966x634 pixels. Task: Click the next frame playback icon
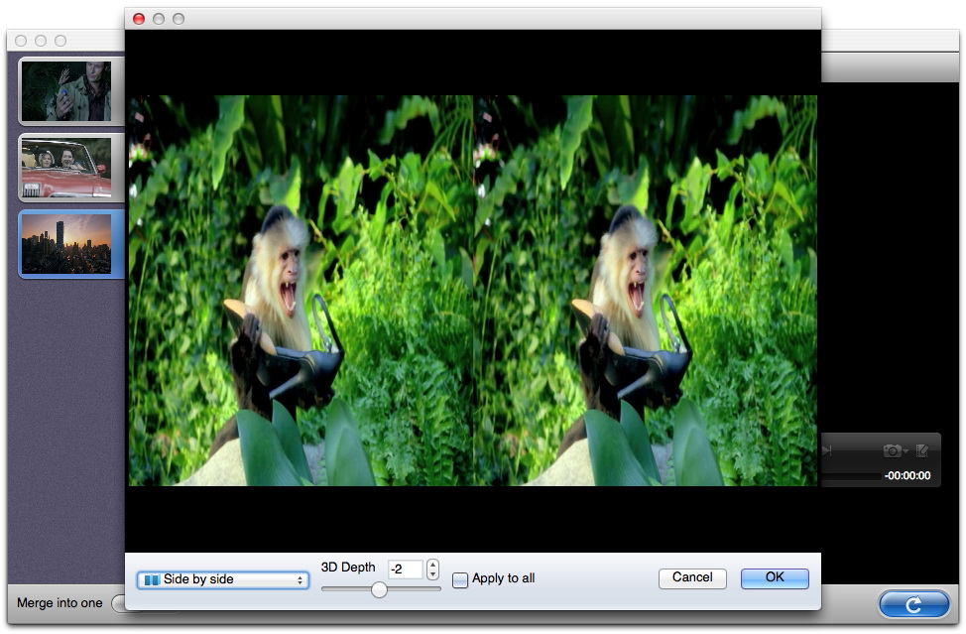(827, 451)
